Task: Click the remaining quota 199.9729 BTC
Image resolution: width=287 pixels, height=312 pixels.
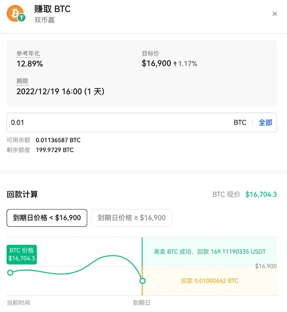Action: tap(55, 150)
